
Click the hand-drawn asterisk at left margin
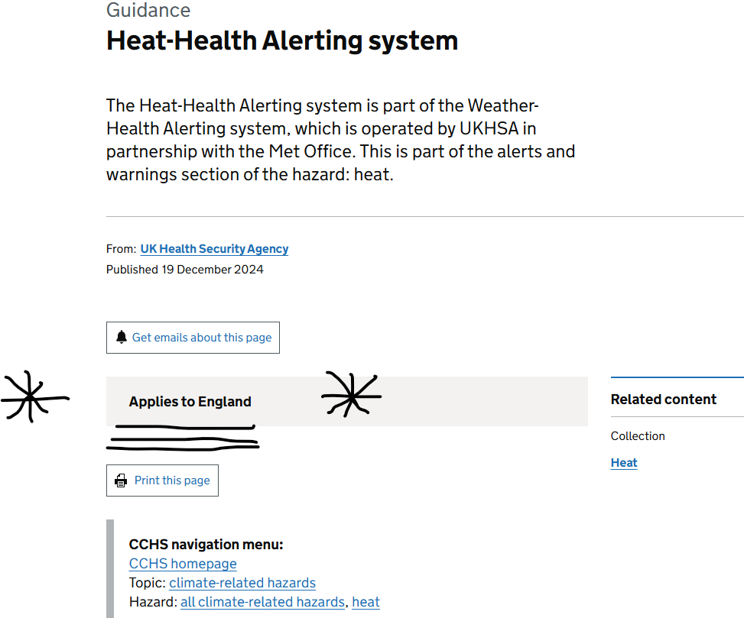point(34,396)
